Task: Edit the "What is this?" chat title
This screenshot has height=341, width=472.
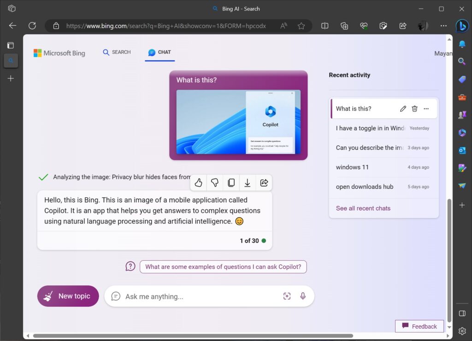Action: 402,108
